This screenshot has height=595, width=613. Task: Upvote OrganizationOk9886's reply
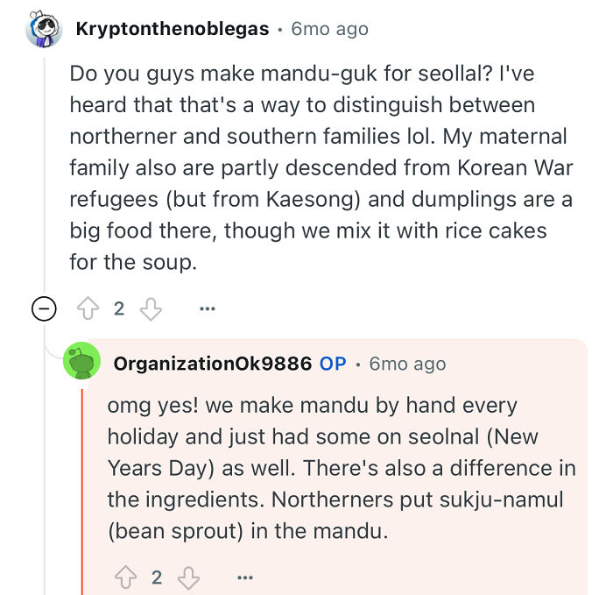pyautogui.click(x=125, y=577)
